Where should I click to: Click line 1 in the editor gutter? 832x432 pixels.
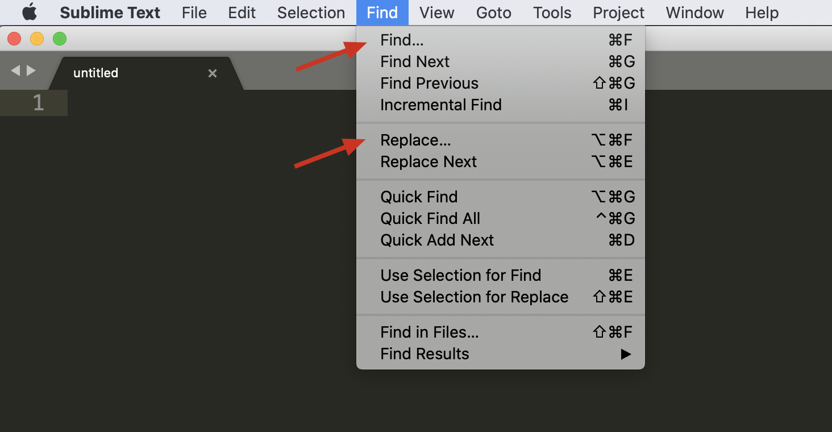click(x=38, y=103)
